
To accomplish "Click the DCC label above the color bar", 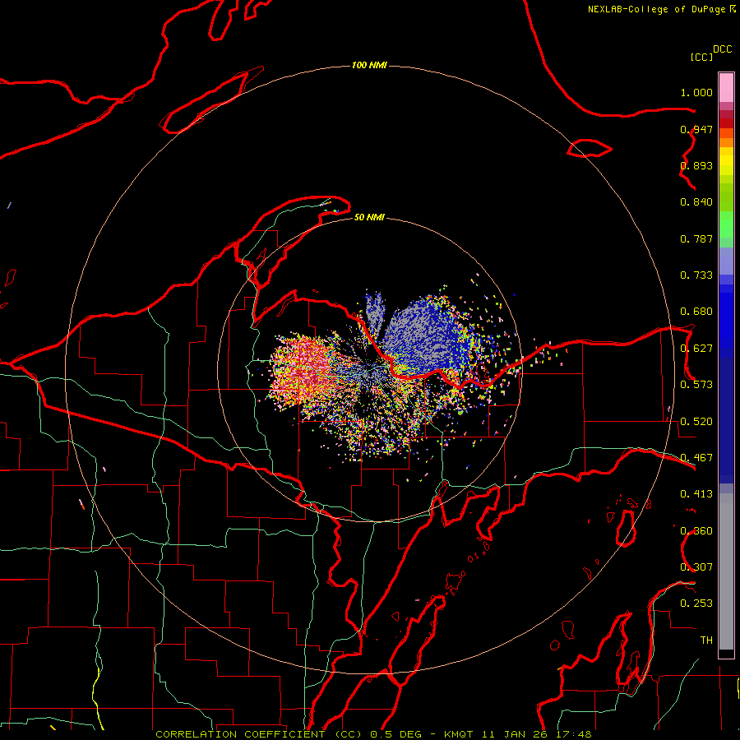I will tap(723, 49).
